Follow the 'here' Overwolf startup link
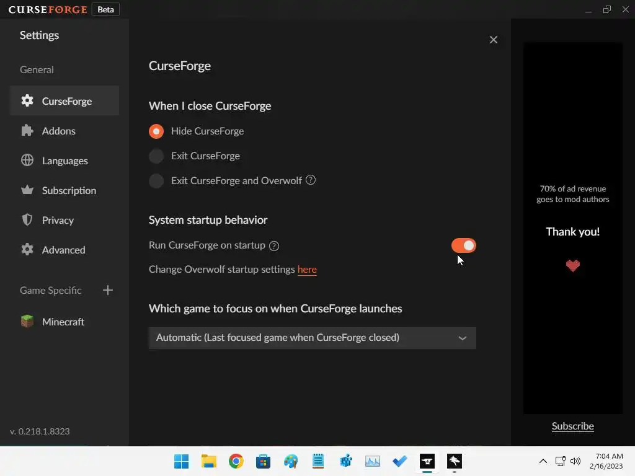The width and height of the screenshot is (635, 476). 307,269
